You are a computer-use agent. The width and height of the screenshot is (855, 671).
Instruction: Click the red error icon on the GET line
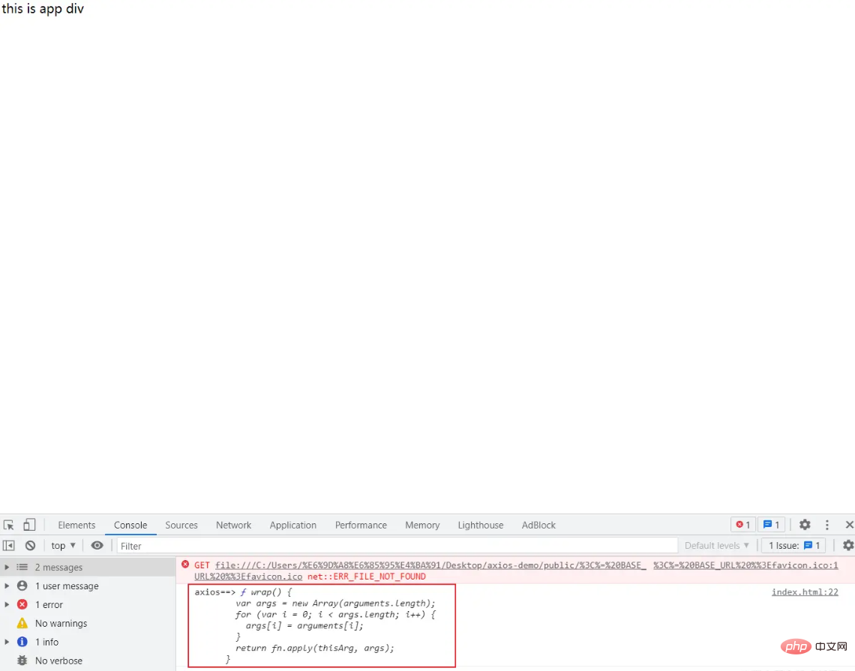tap(185, 565)
